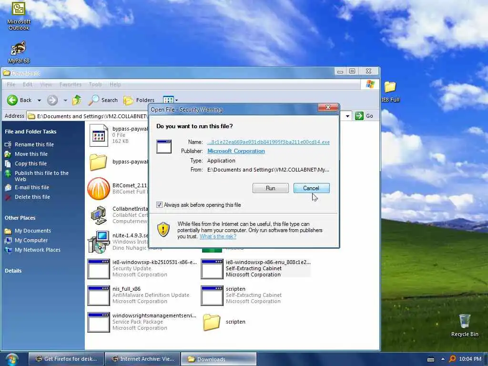Screen dimensions: 488x366
Task: Select the nis_full_x86 file icon
Action: tap(99, 295)
